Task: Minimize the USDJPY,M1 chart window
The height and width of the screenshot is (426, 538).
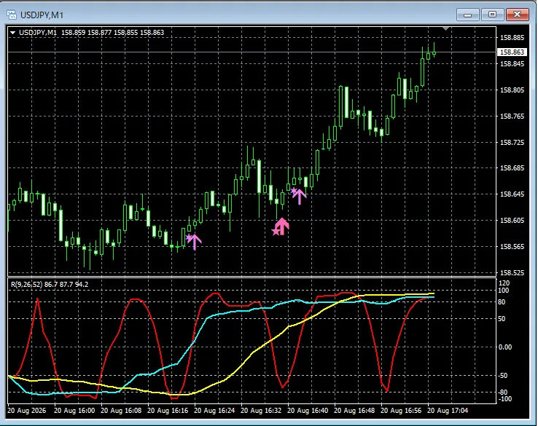Action: tap(468, 15)
